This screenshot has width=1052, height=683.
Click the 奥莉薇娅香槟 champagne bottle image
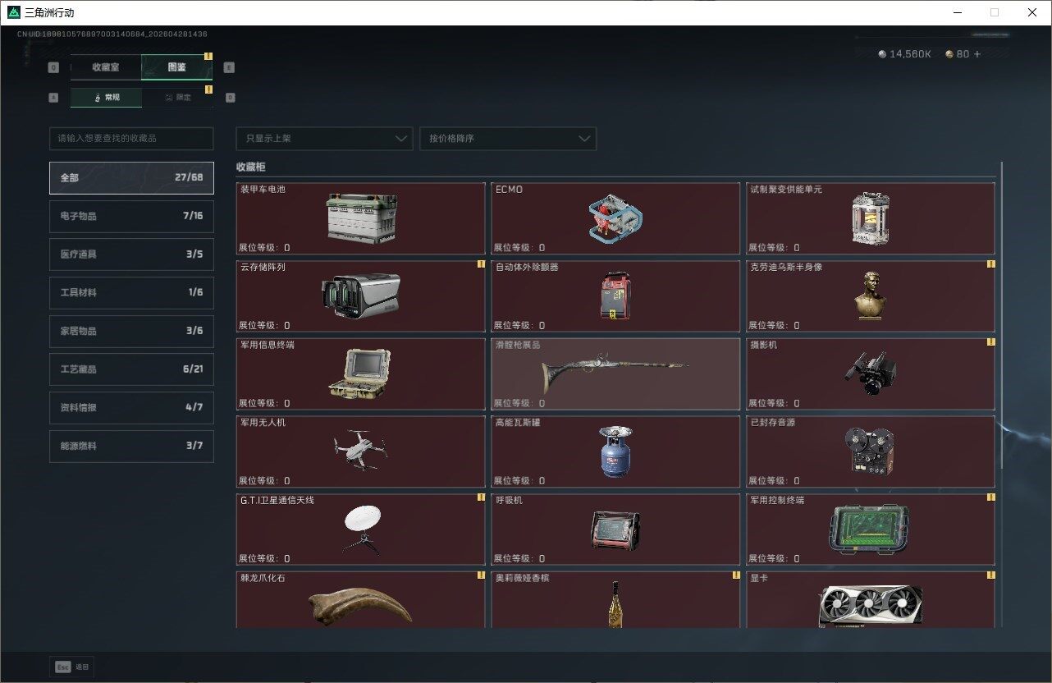(615, 605)
